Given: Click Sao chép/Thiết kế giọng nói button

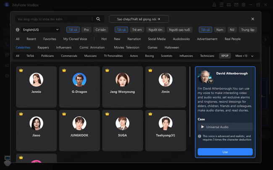Looking at the screenshot, I should point(139,19).
